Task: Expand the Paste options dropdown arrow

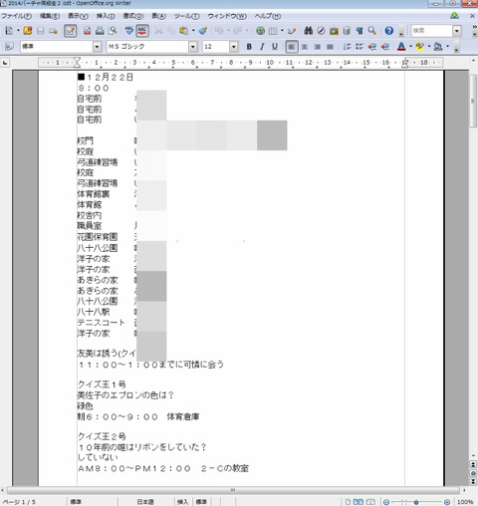Action: (193, 31)
